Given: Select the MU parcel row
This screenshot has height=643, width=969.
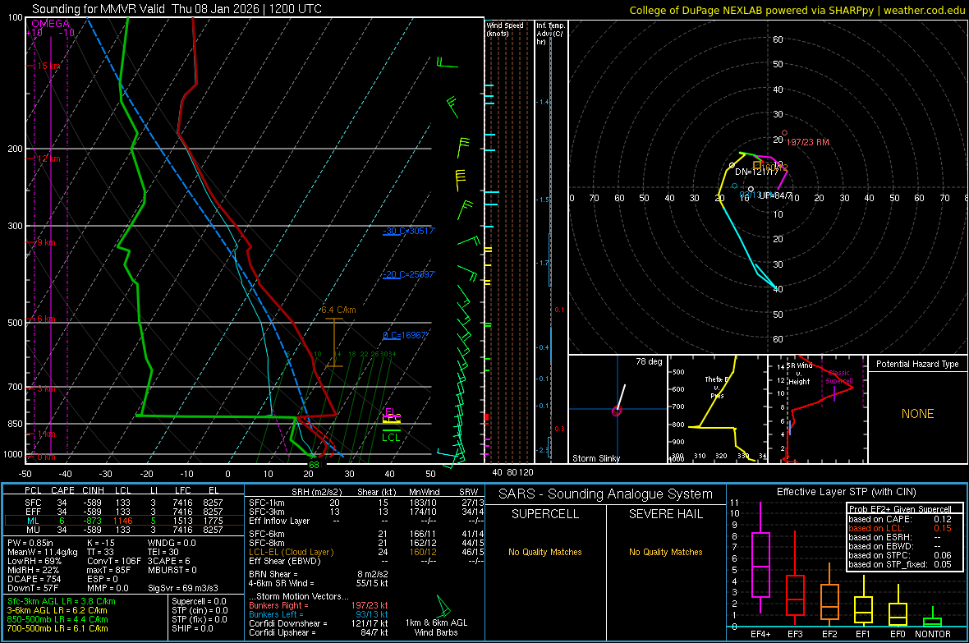Looking at the screenshot, I should coord(124,529).
